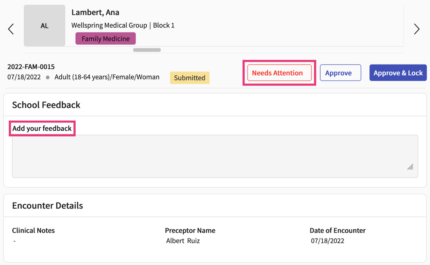Click the Encounter Details section header
The image size is (430, 265).
47,205
